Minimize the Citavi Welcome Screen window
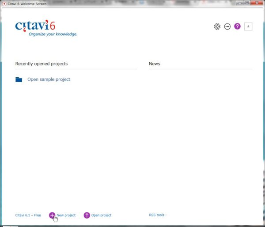265x227 pixels. 240,3
